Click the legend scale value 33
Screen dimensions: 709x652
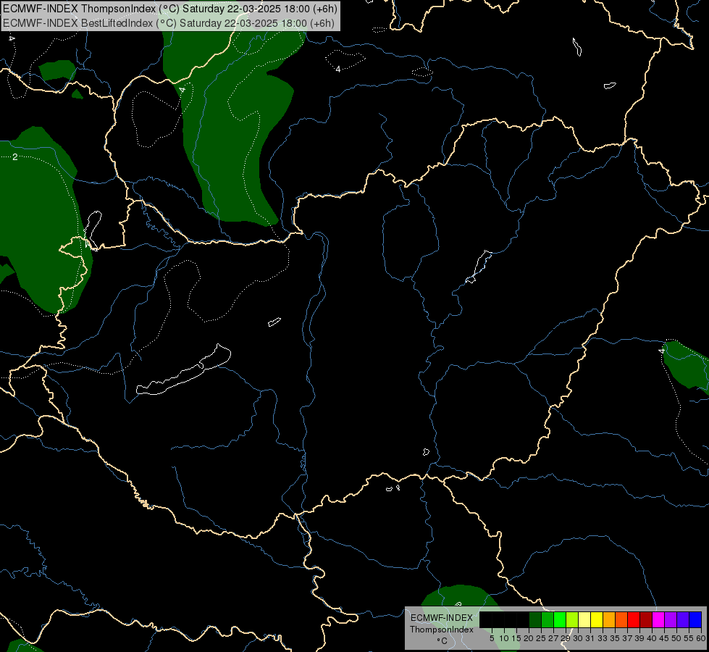tap(603, 638)
